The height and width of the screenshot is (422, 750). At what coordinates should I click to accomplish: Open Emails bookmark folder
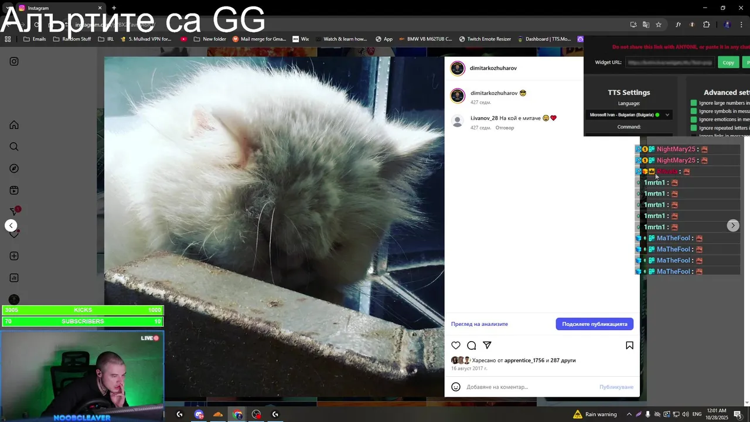click(x=35, y=39)
